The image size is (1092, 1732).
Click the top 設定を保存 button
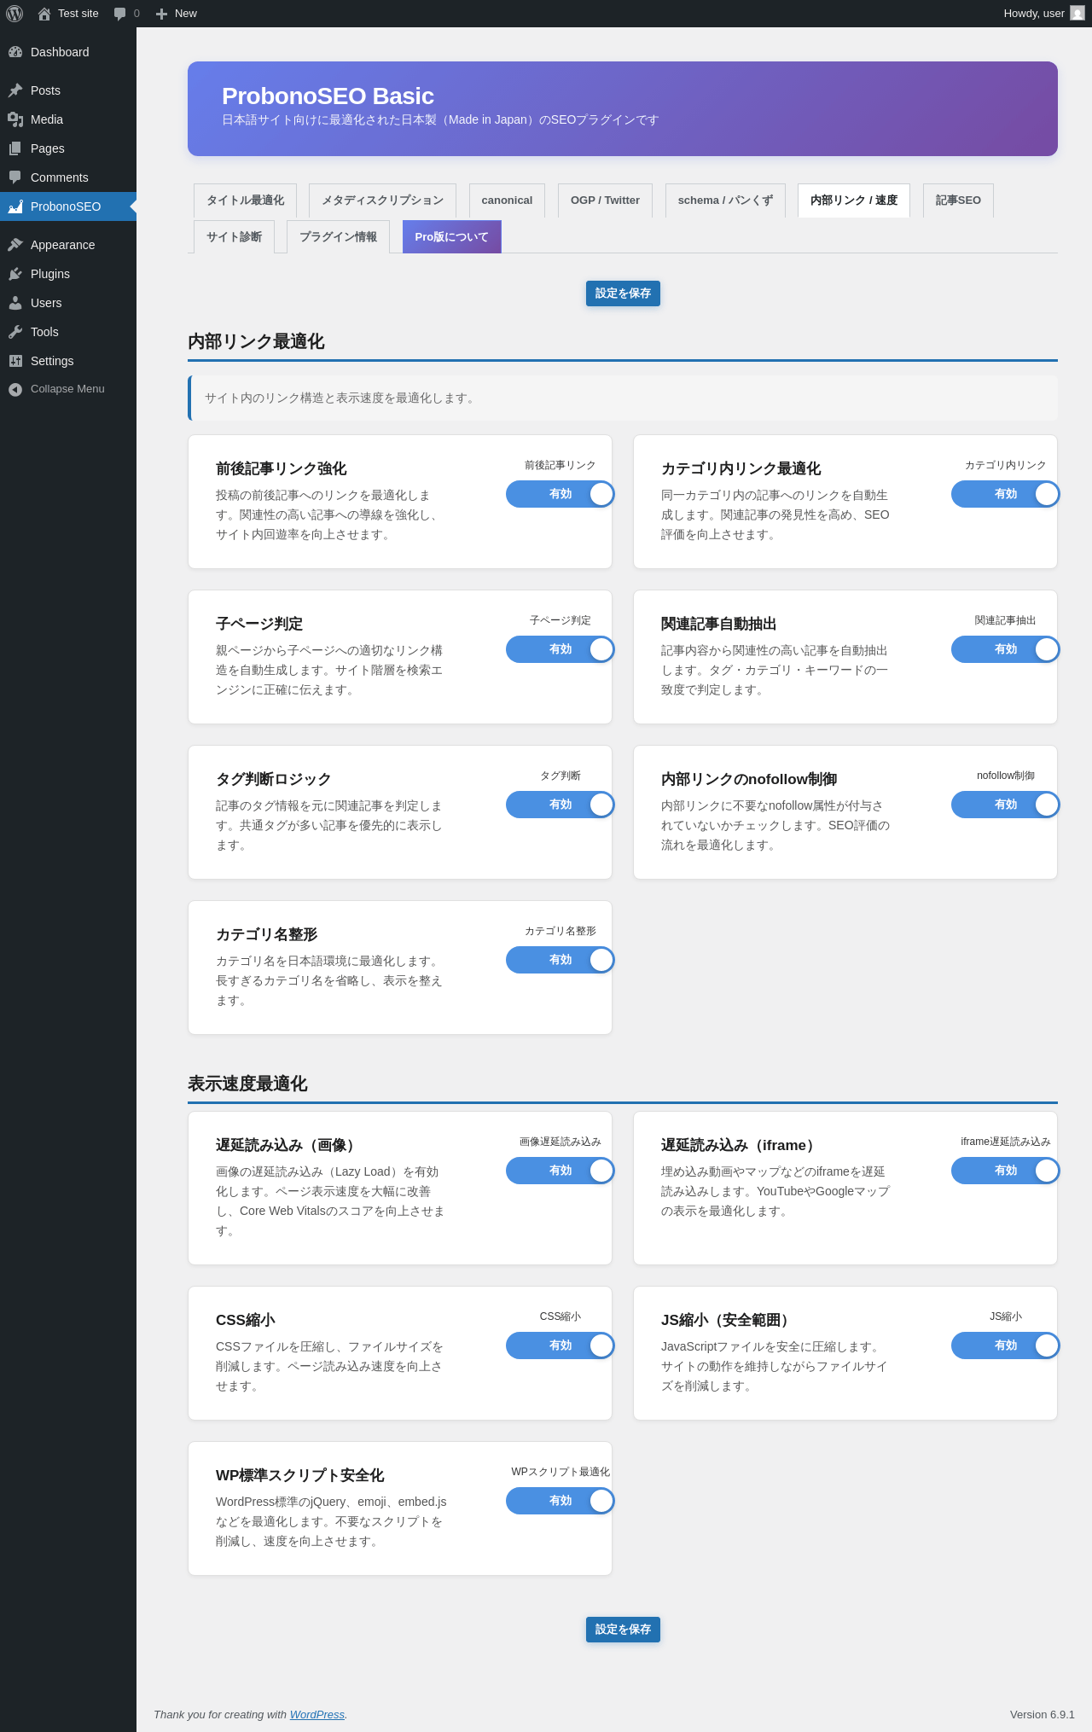point(623,294)
